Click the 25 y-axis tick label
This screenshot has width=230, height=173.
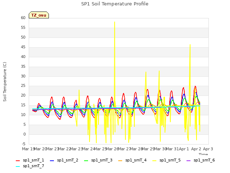point(23,86)
